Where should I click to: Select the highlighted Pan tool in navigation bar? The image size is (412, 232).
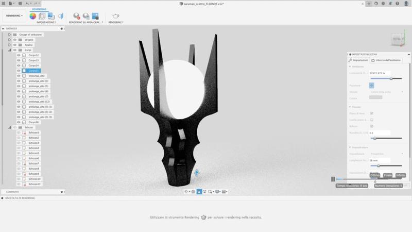tap(199, 192)
